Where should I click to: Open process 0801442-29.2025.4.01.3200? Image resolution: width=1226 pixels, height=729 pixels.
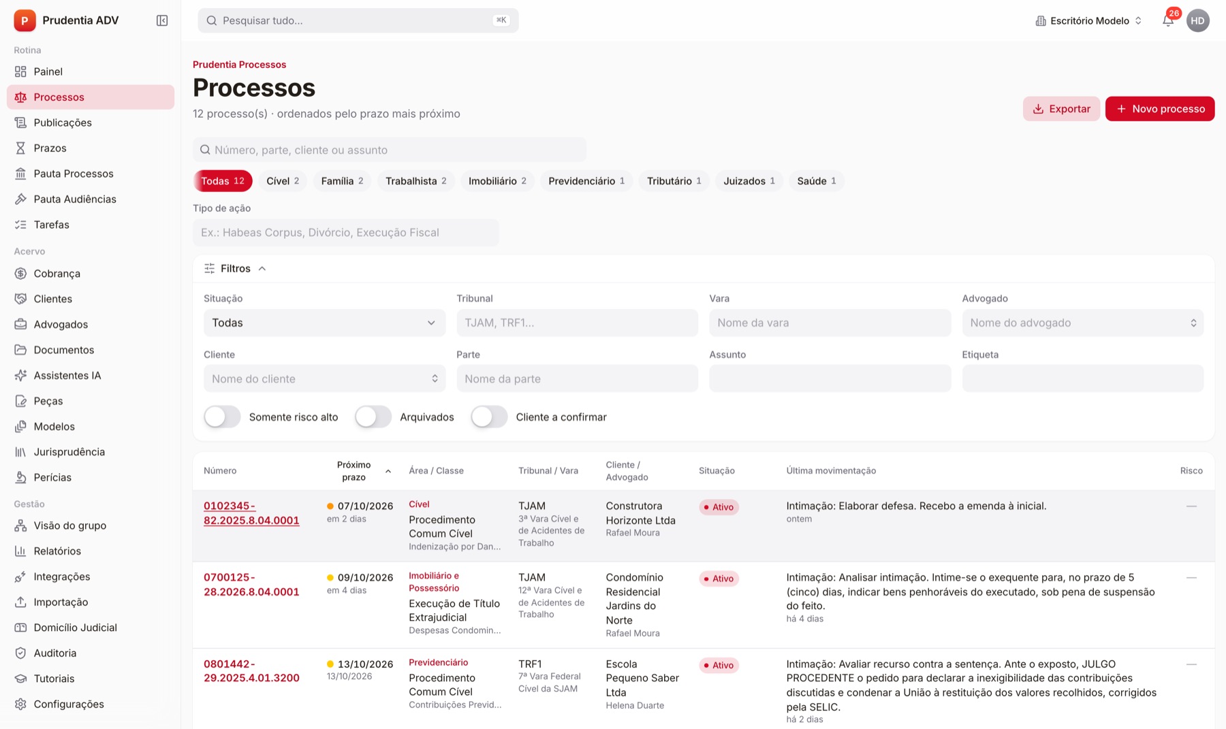point(251,671)
